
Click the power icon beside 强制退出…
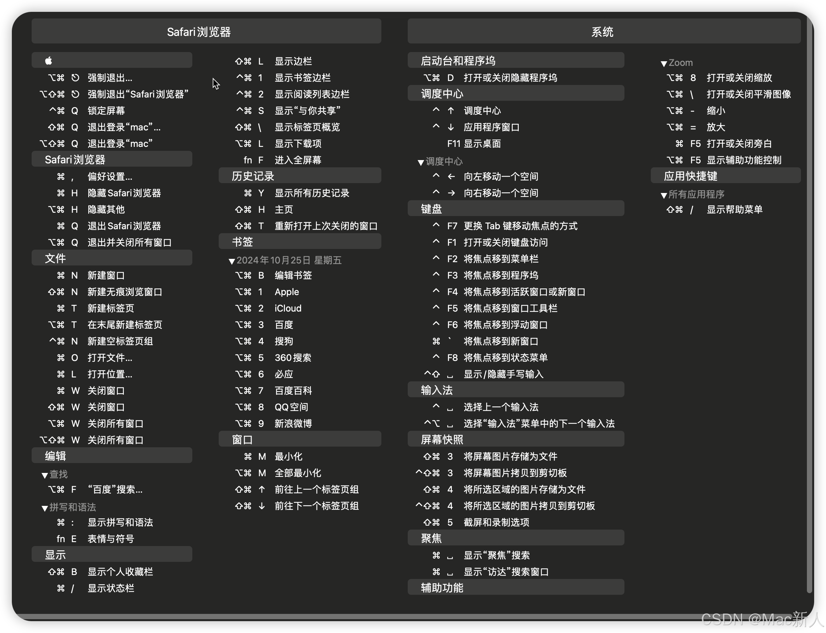pyautogui.click(x=75, y=78)
